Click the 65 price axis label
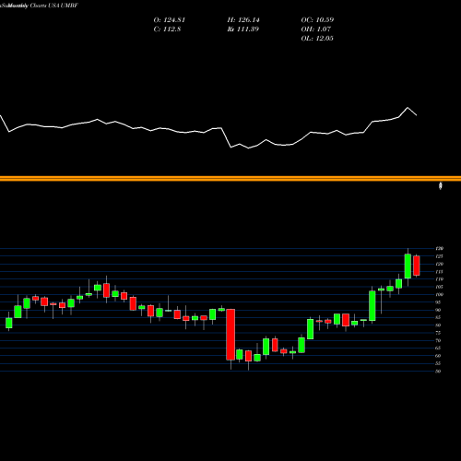The width and height of the screenshot is (461, 461). [438, 348]
